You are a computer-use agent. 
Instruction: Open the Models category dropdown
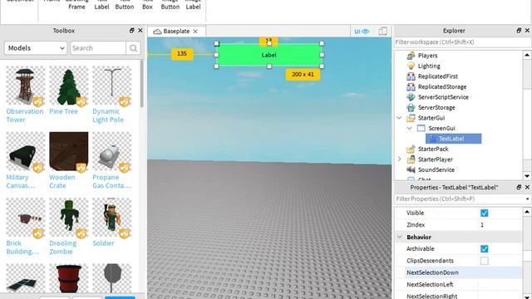click(36, 48)
